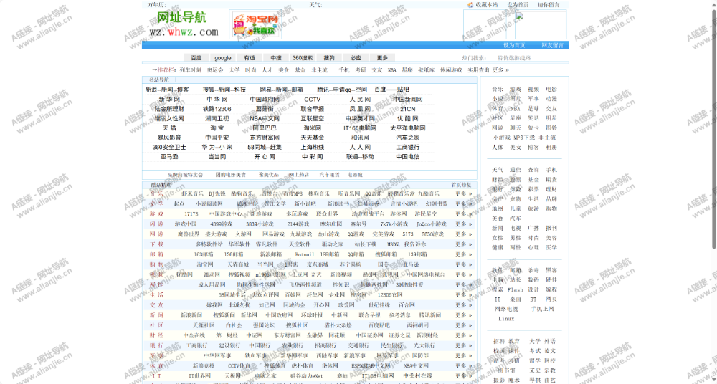This screenshot has width=717, height=384.
Task: Open the 团购电影美食 link
Action: pos(230,175)
